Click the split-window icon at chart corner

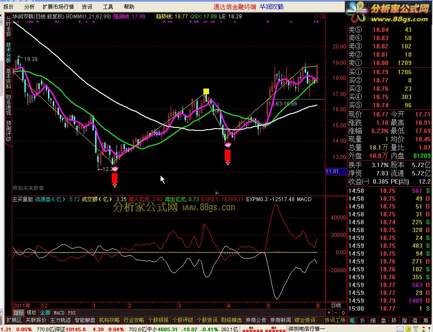click(322, 17)
